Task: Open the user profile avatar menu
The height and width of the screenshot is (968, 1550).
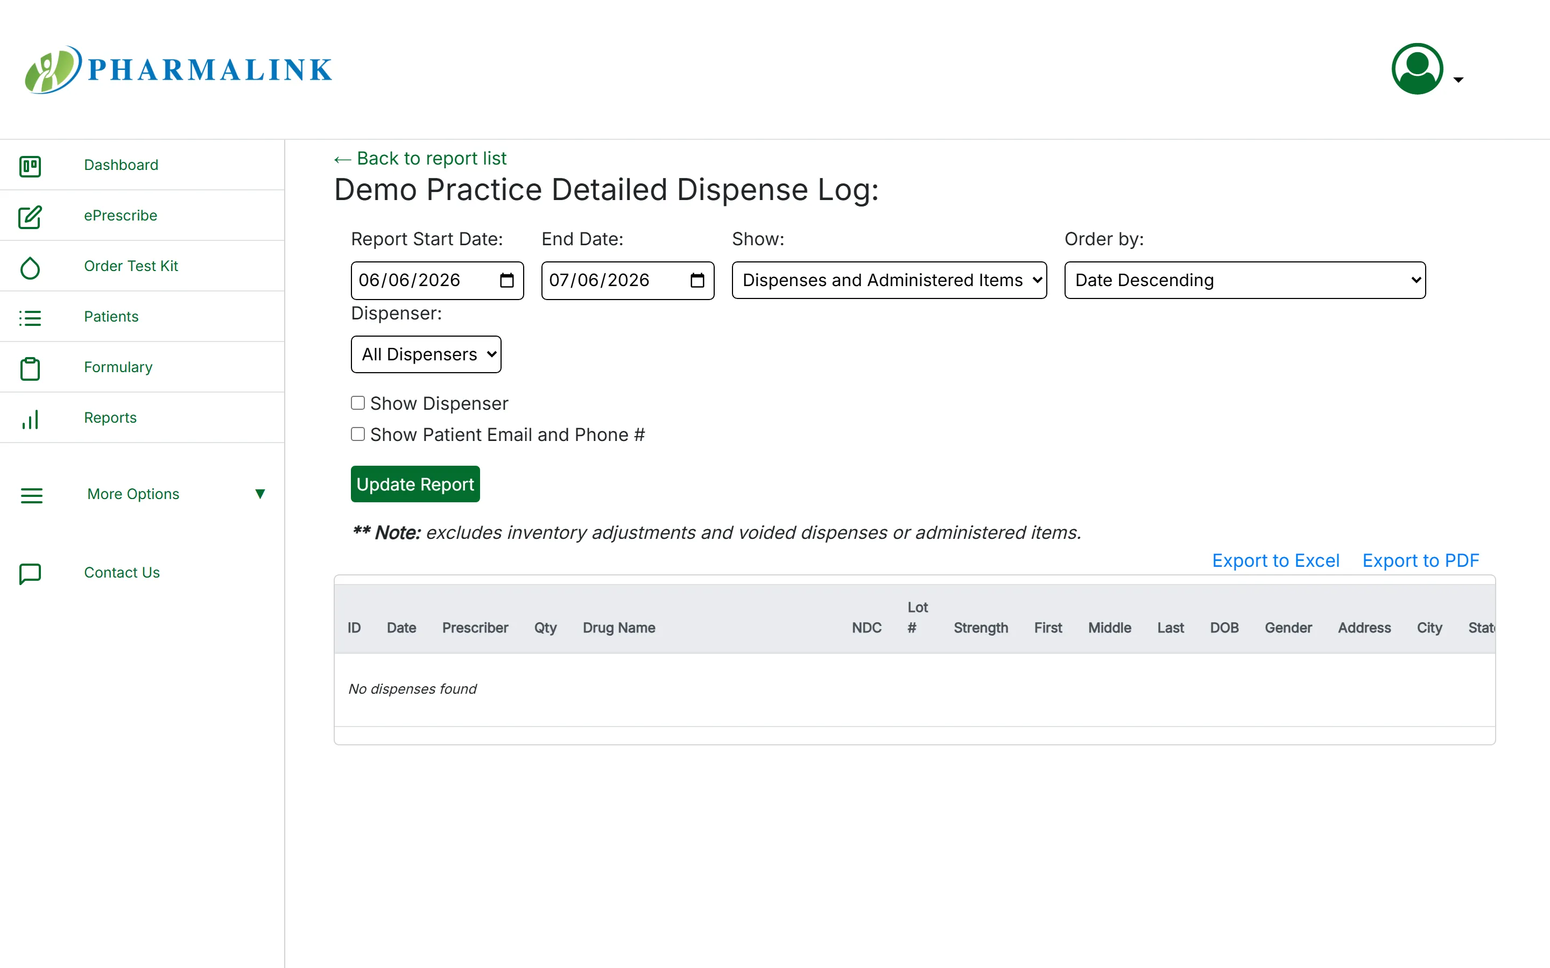Action: click(x=1417, y=68)
